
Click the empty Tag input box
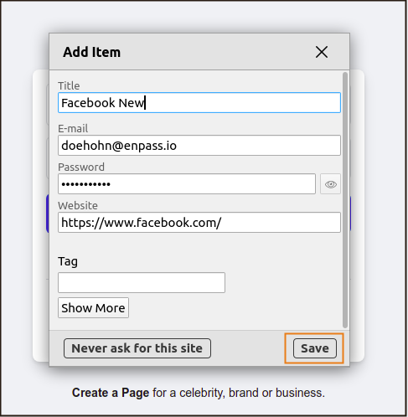[x=142, y=283]
